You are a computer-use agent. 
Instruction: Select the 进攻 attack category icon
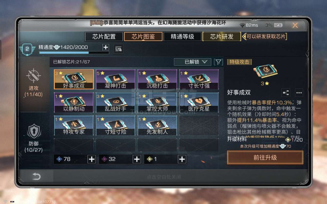pyautogui.click(x=33, y=75)
